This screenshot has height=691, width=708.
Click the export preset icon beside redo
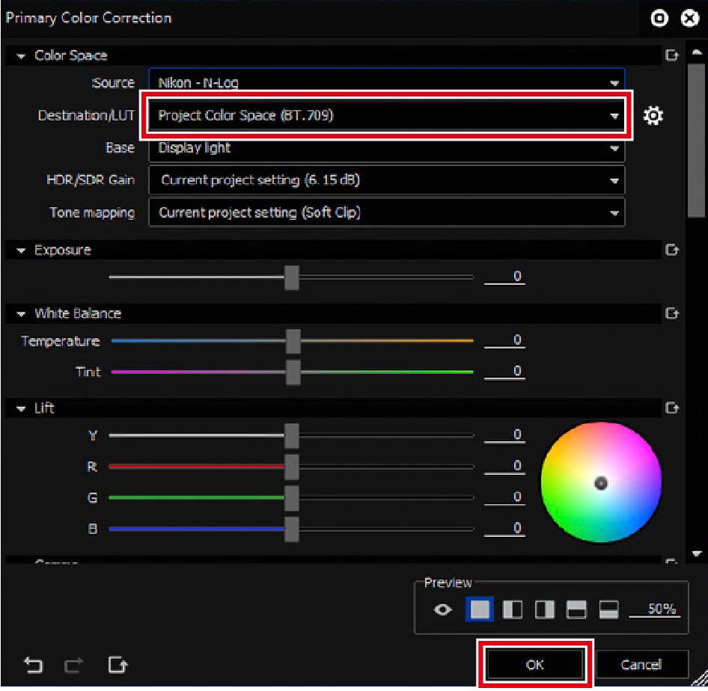(x=118, y=664)
